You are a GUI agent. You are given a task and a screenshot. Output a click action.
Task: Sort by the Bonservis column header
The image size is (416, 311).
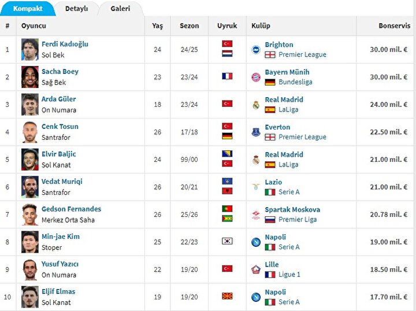pyautogui.click(x=394, y=26)
